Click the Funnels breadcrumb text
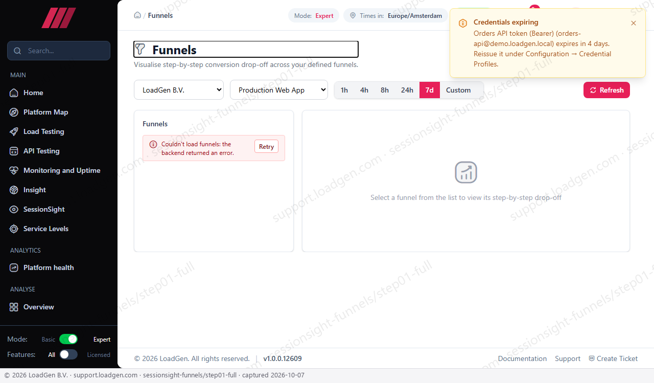 pyautogui.click(x=160, y=15)
